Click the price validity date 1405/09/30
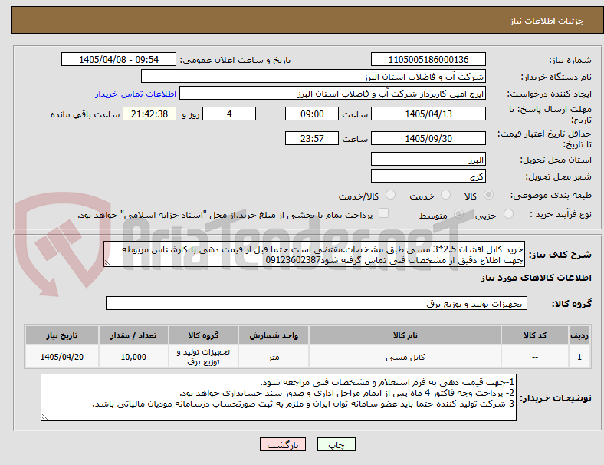604x465 pixels. pyautogui.click(x=428, y=138)
